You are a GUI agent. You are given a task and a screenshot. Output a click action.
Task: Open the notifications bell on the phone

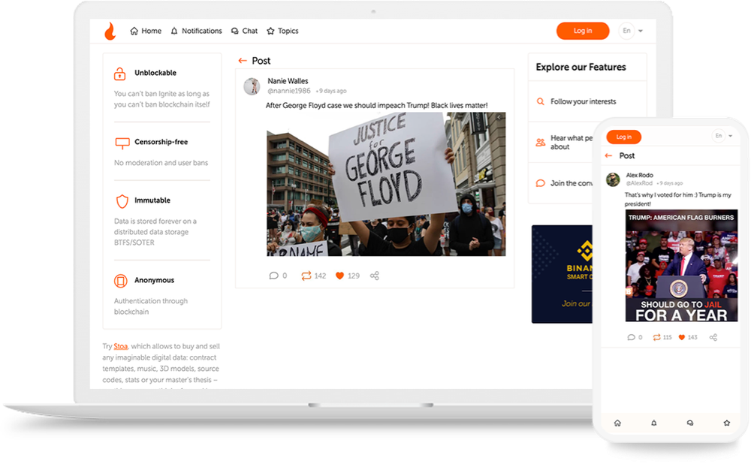653,423
